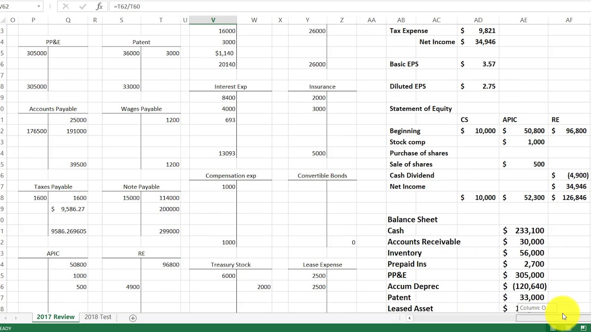Click horizontal scrollbar left arrow
This screenshot has height=332, width=591.
409,318
